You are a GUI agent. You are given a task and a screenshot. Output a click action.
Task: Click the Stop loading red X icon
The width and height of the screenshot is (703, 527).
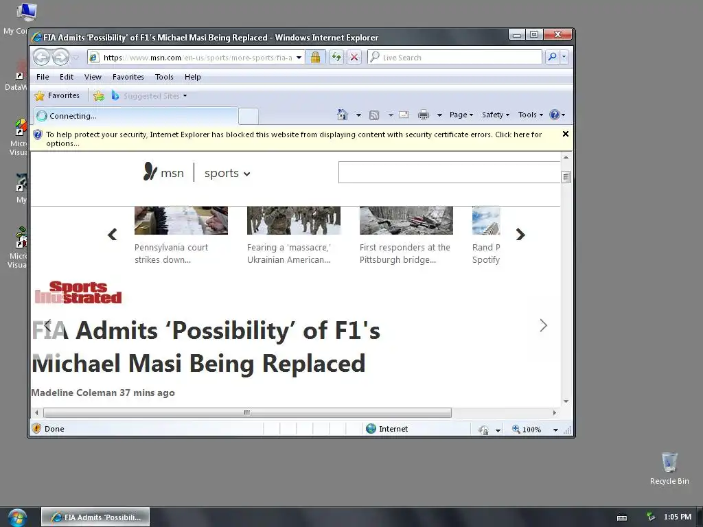354,58
